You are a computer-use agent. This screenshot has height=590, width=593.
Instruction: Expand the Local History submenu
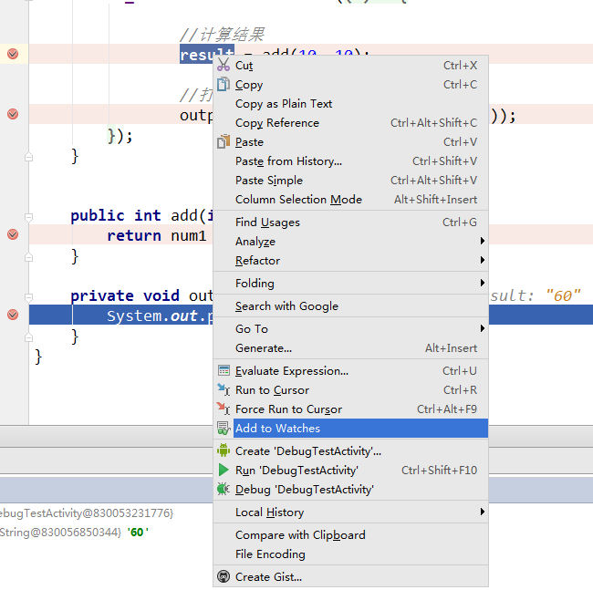click(x=350, y=512)
